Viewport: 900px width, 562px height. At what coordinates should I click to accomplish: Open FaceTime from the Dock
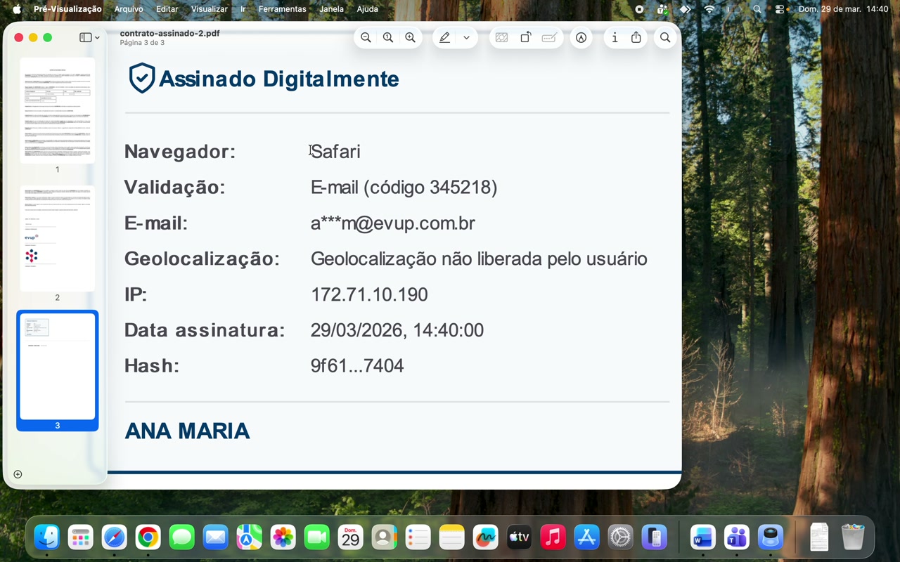point(317,538)
